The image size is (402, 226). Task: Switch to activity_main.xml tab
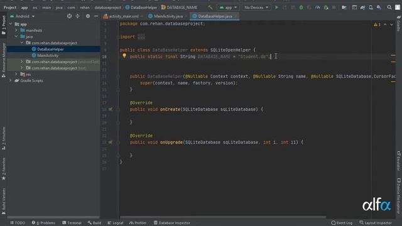coord(121,16)
